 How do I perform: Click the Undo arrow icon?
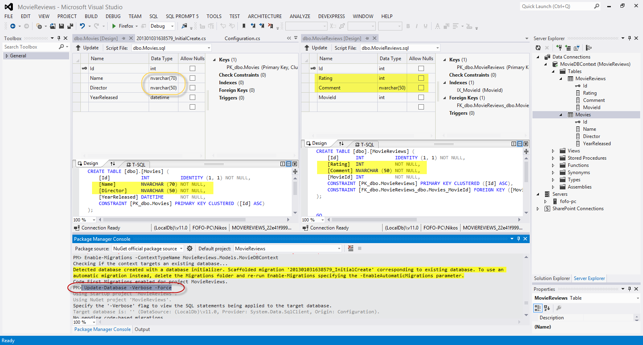(x=82, y=26)
